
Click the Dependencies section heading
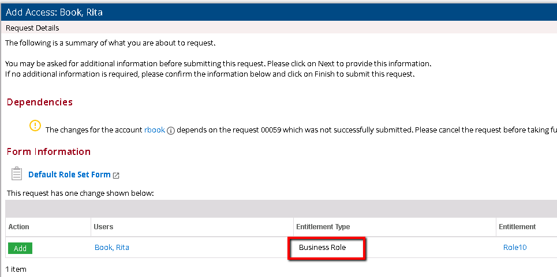(40, 103)
